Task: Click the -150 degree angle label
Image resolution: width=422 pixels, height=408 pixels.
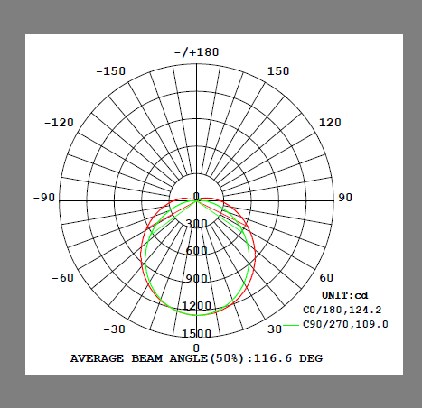Action: 110,71
